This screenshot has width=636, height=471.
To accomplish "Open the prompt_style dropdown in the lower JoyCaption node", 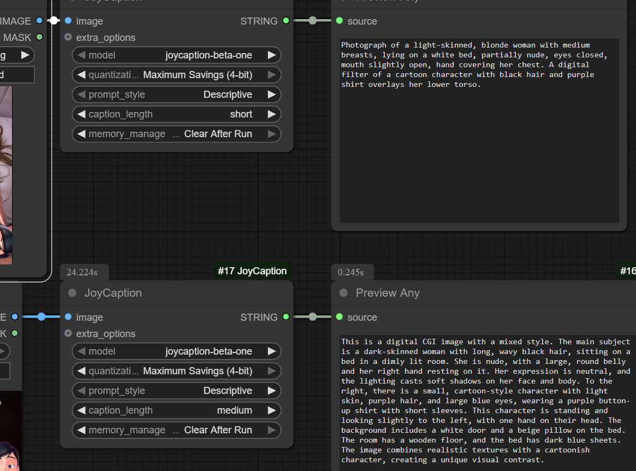I will (176, 391).
